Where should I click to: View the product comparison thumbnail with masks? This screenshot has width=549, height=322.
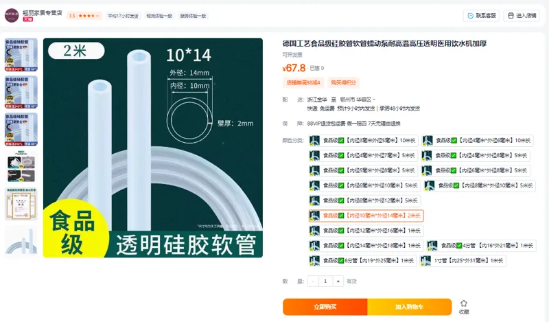(21, 166)
